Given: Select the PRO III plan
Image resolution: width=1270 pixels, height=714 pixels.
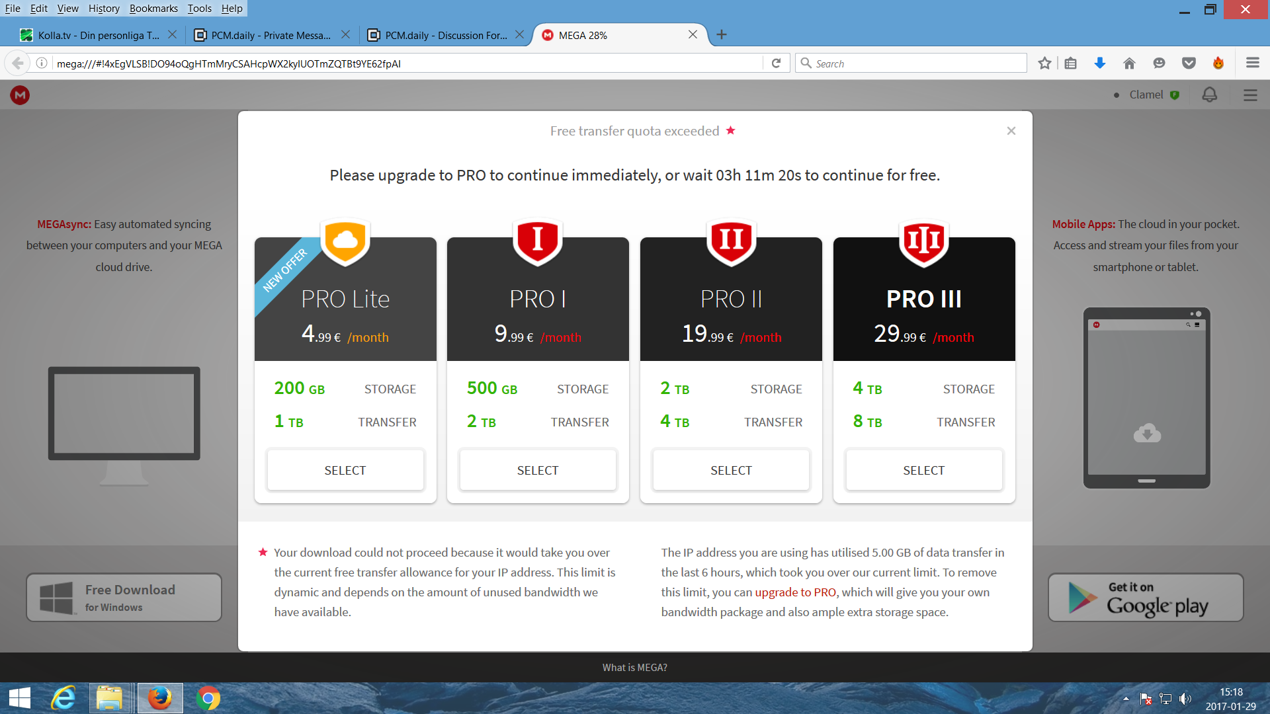Looking at the screenshot, I should coord(923,470).
